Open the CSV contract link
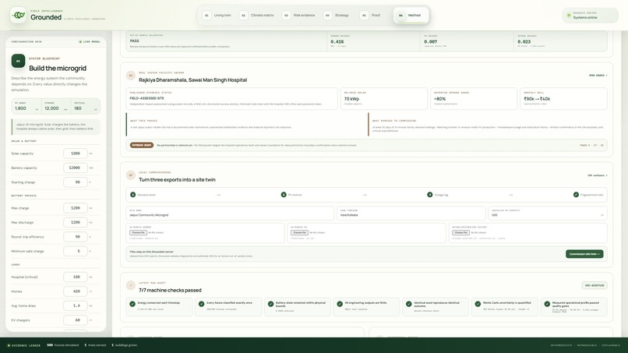The height and width of the screenshot is (353, 628). 597,175
